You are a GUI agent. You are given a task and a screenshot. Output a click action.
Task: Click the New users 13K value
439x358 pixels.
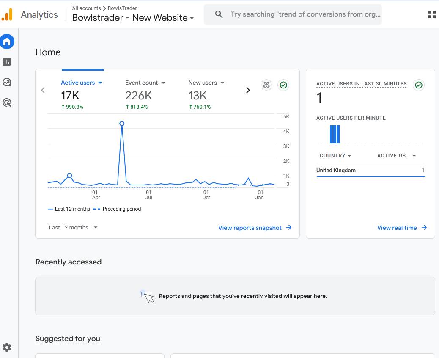(198, 96)
